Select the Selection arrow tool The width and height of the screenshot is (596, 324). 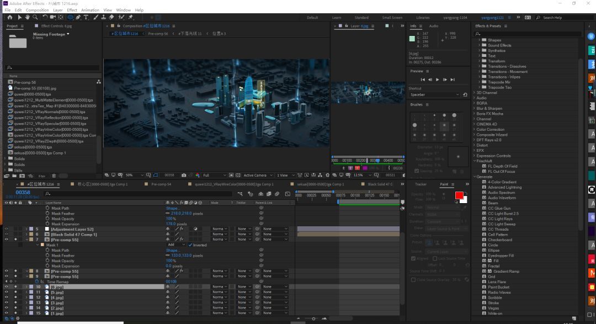pyautogui.click(x=20, y=18)
